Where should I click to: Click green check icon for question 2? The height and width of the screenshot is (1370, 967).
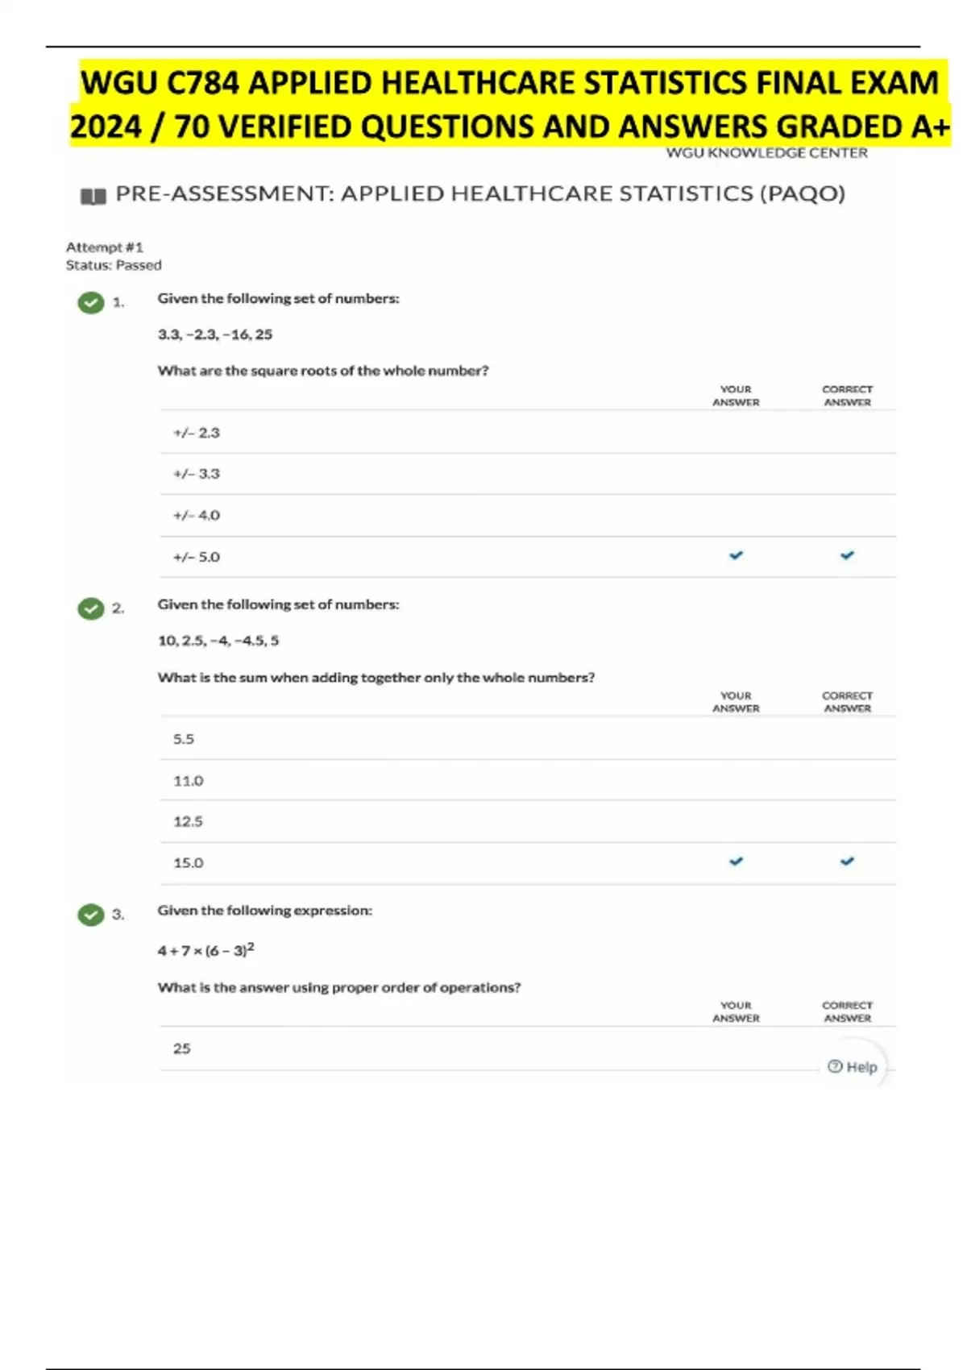(91, 609)
